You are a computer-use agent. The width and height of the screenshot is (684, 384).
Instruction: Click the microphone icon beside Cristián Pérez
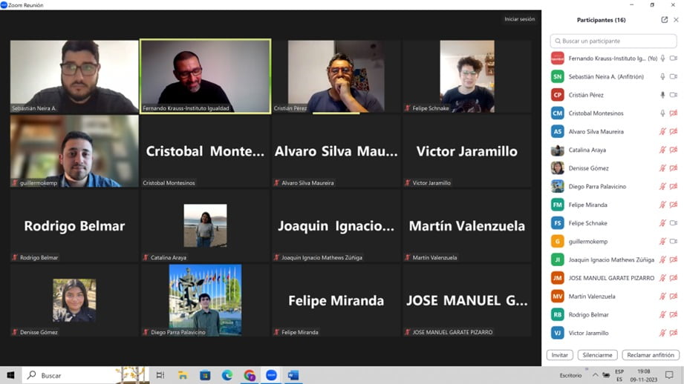point(662,95)
